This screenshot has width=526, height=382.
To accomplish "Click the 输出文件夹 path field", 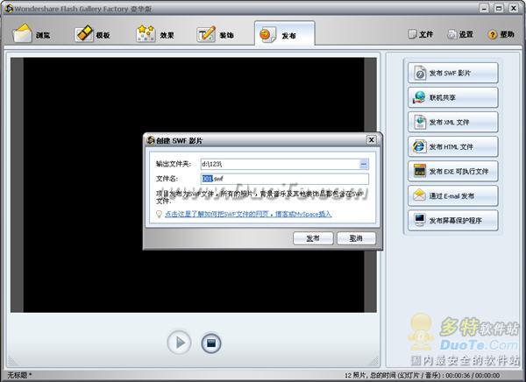I will pos(281,164).
